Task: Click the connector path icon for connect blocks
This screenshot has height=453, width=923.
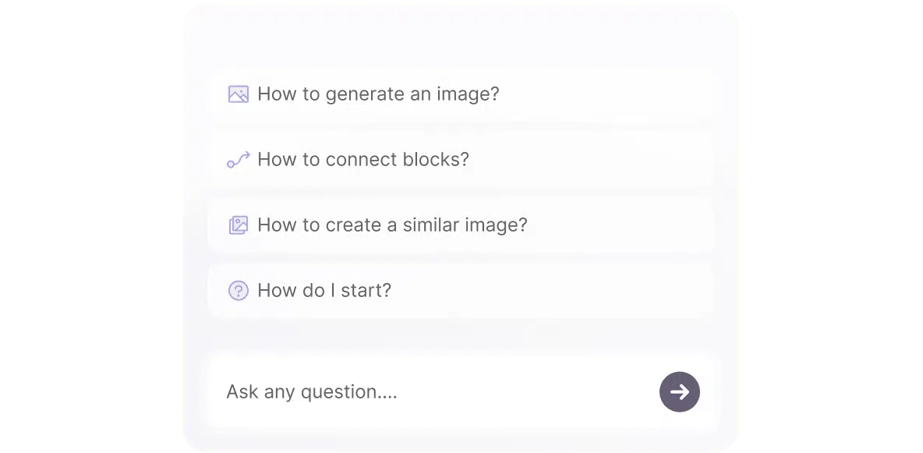Action: tap(238, 160)
